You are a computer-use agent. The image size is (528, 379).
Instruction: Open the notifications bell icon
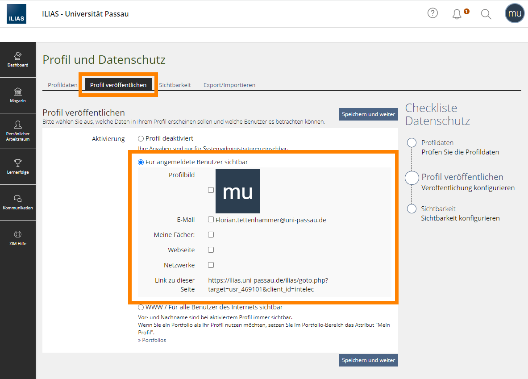coord(457,14)
